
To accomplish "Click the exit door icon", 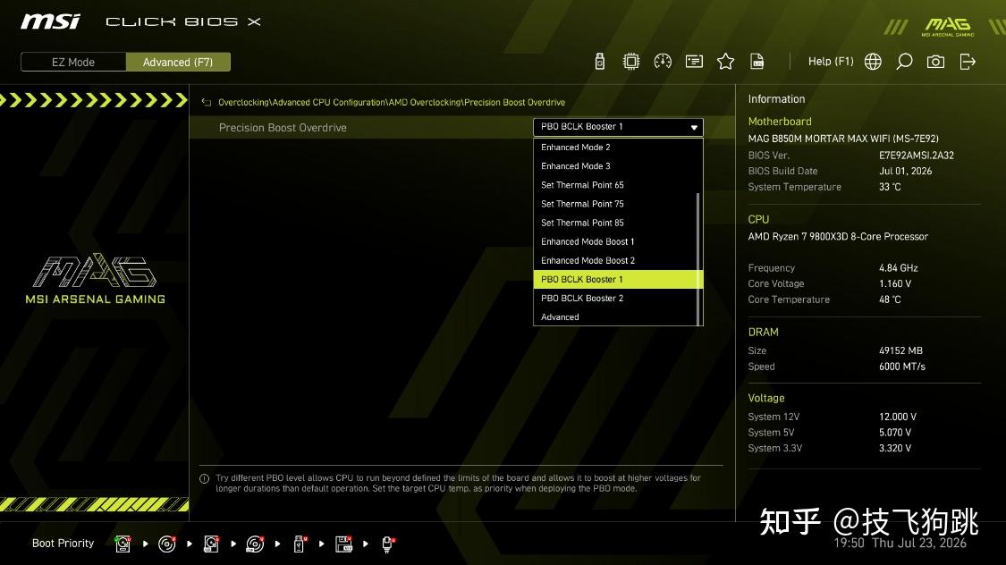I will [x=968, y=62].
